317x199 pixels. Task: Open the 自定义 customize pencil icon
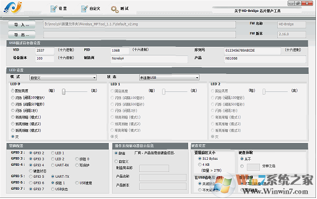[84, 9]
